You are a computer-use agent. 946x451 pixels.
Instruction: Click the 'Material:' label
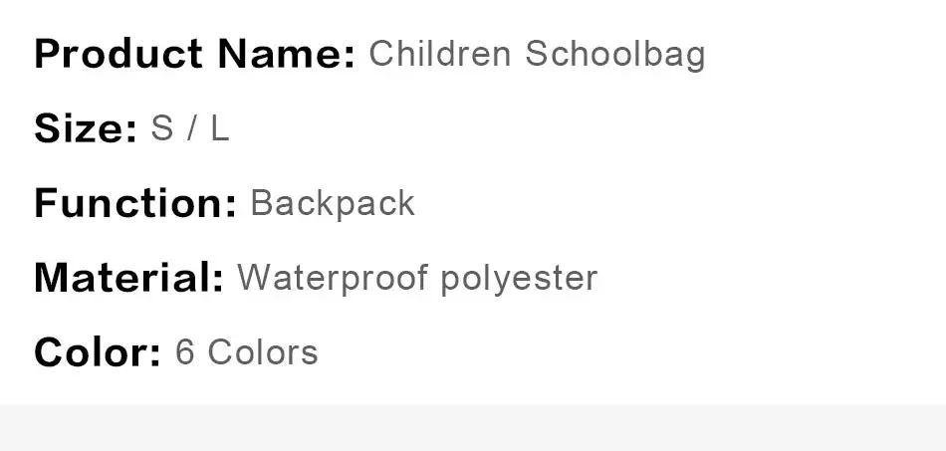coord(129,278)
